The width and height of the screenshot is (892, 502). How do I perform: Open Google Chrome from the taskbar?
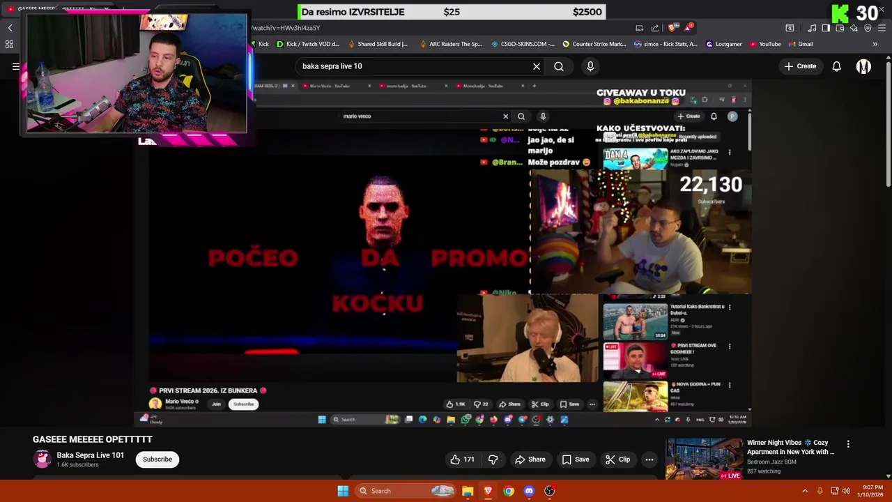(509, 491)
